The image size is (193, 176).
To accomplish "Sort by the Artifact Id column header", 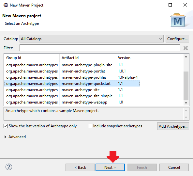I will coord(88,58).
